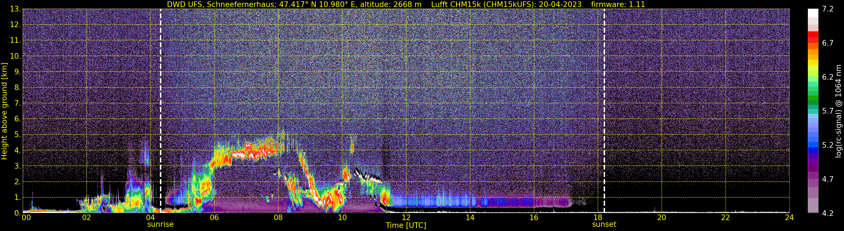Viewport: 844px width, 231px height.
Task: Click the '10' time tick label
Action: point(342,218)
